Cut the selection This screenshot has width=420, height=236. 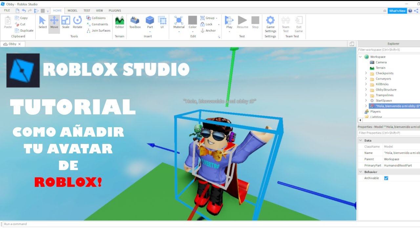tap(20, 24)
